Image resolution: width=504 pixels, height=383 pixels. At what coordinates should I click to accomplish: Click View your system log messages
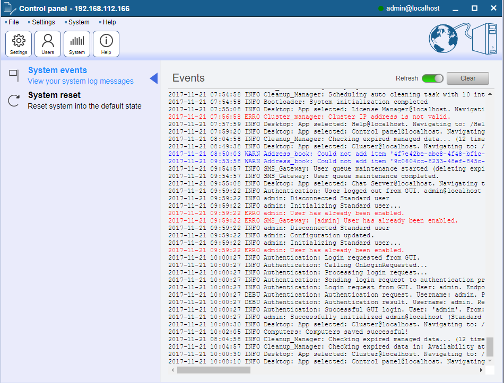pyautogui.click(x=80, y=81)
